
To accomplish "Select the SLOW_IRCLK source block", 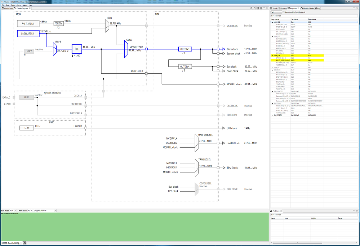I will pyautogui.click(x=28, y=33).
